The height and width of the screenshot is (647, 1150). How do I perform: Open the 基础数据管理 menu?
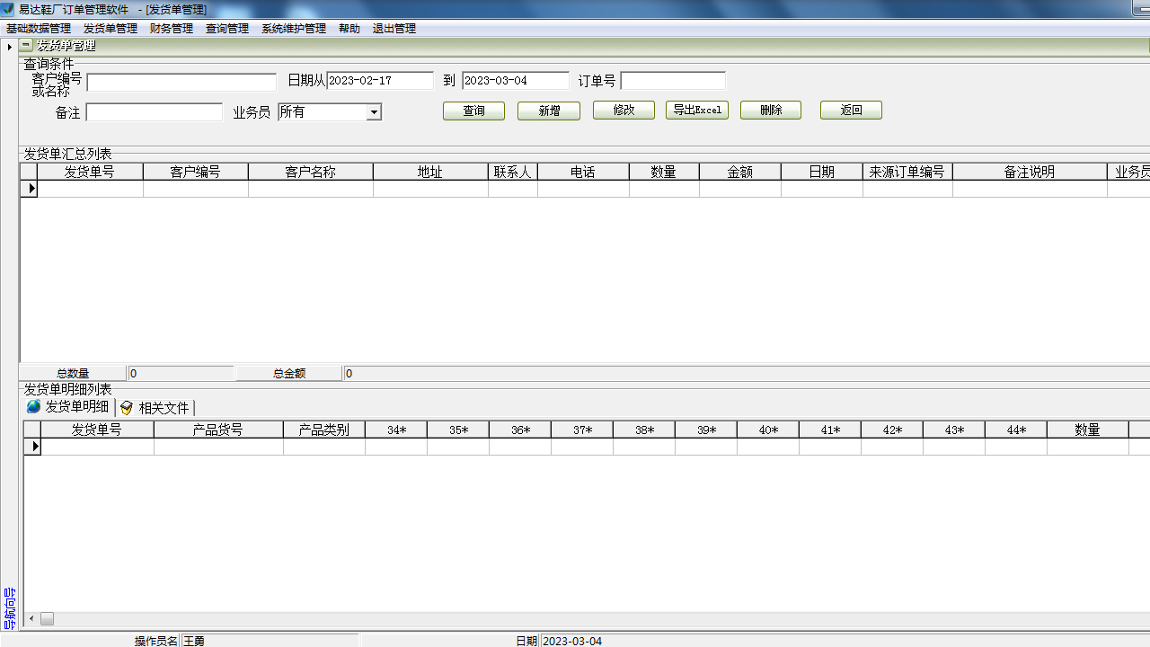38,28
